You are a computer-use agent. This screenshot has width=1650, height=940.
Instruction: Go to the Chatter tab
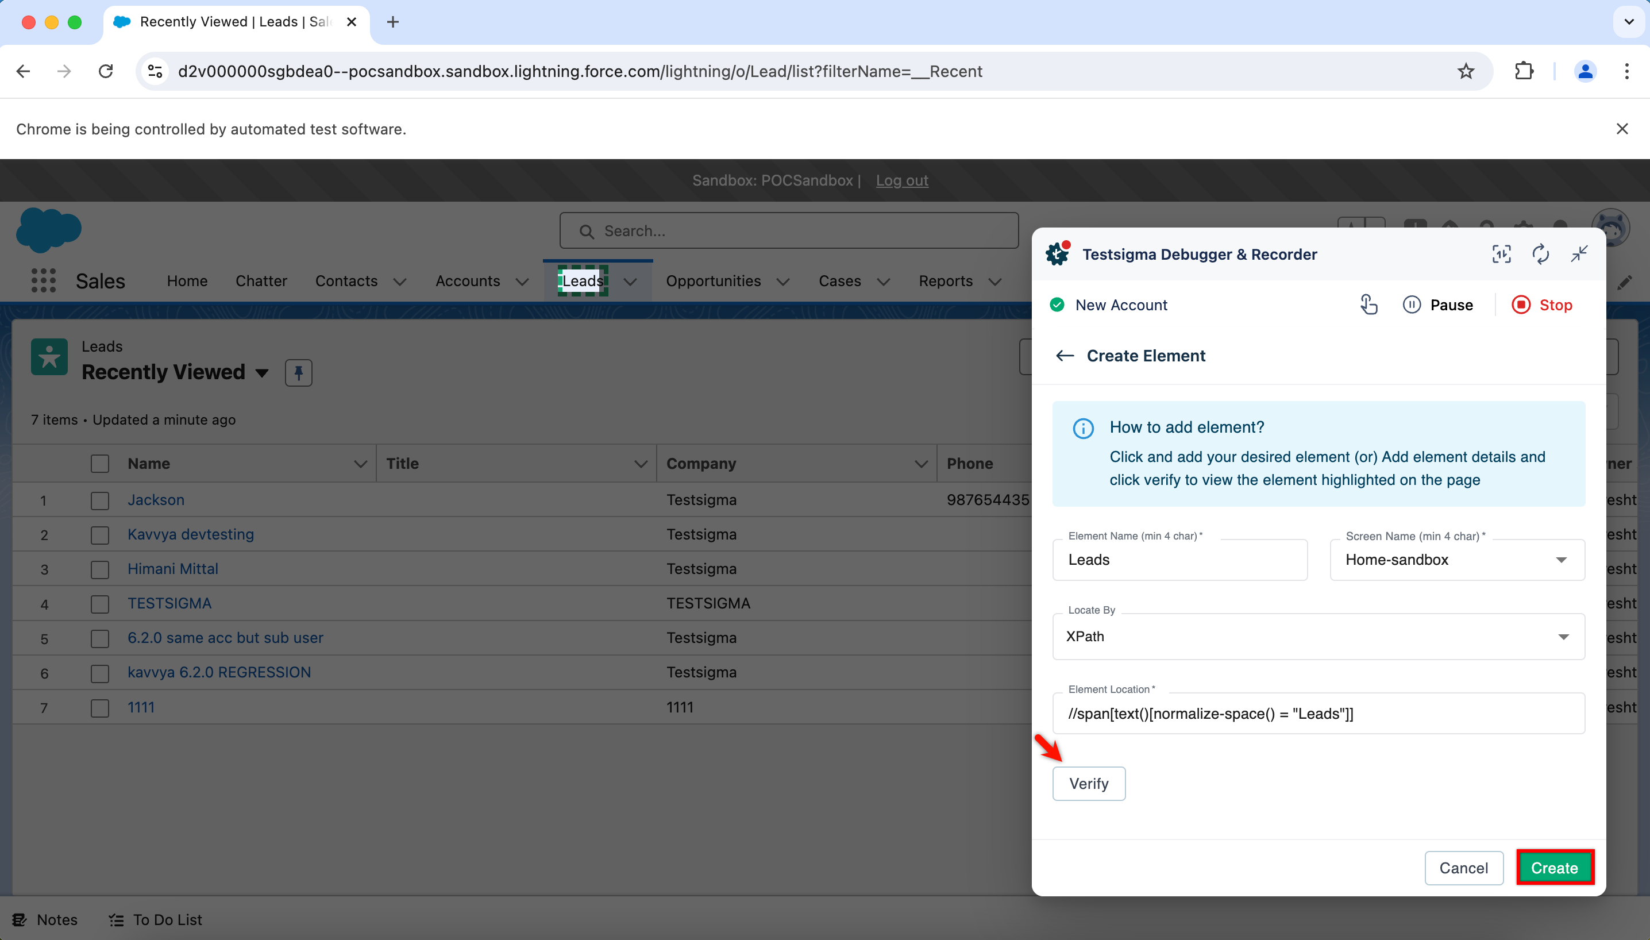pyautogui.click(x=261, y=281)
